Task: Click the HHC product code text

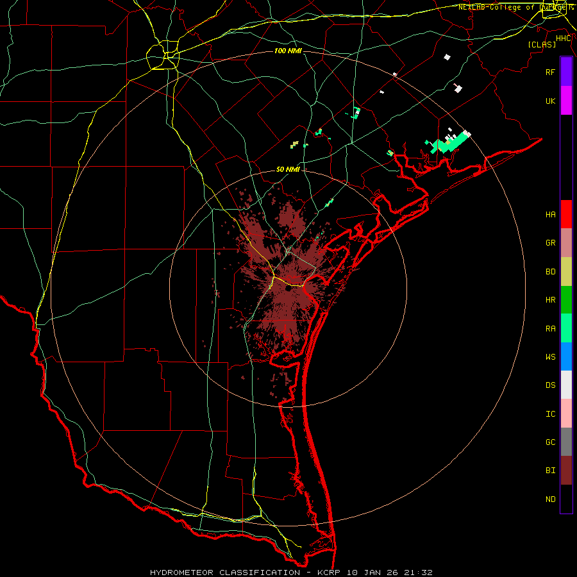Action: [x=564, y=38]
